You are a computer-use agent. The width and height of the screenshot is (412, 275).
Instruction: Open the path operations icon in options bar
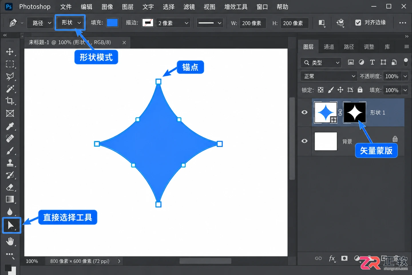point(322,23)
